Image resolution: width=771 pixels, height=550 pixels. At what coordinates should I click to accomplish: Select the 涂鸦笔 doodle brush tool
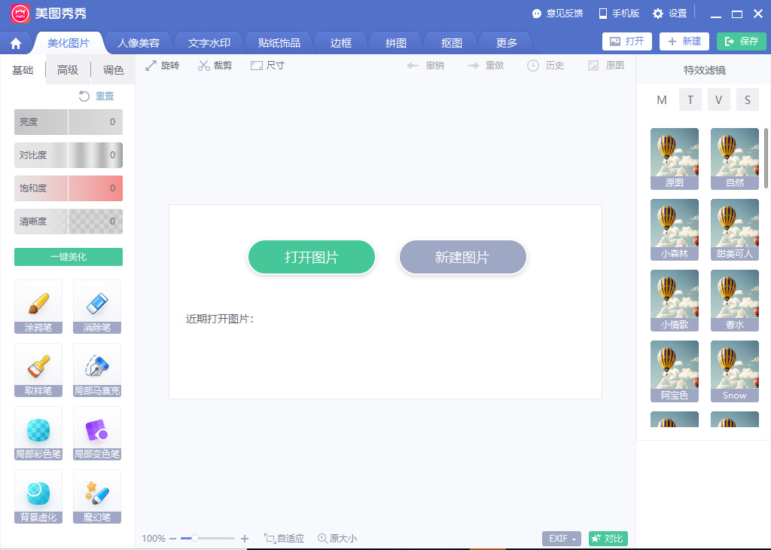[38, 307]
